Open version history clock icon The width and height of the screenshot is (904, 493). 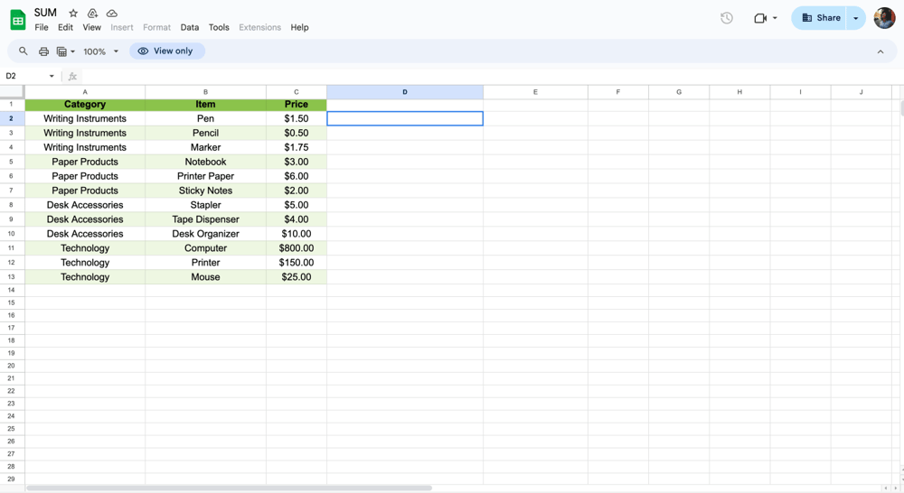tap(727, 18)
